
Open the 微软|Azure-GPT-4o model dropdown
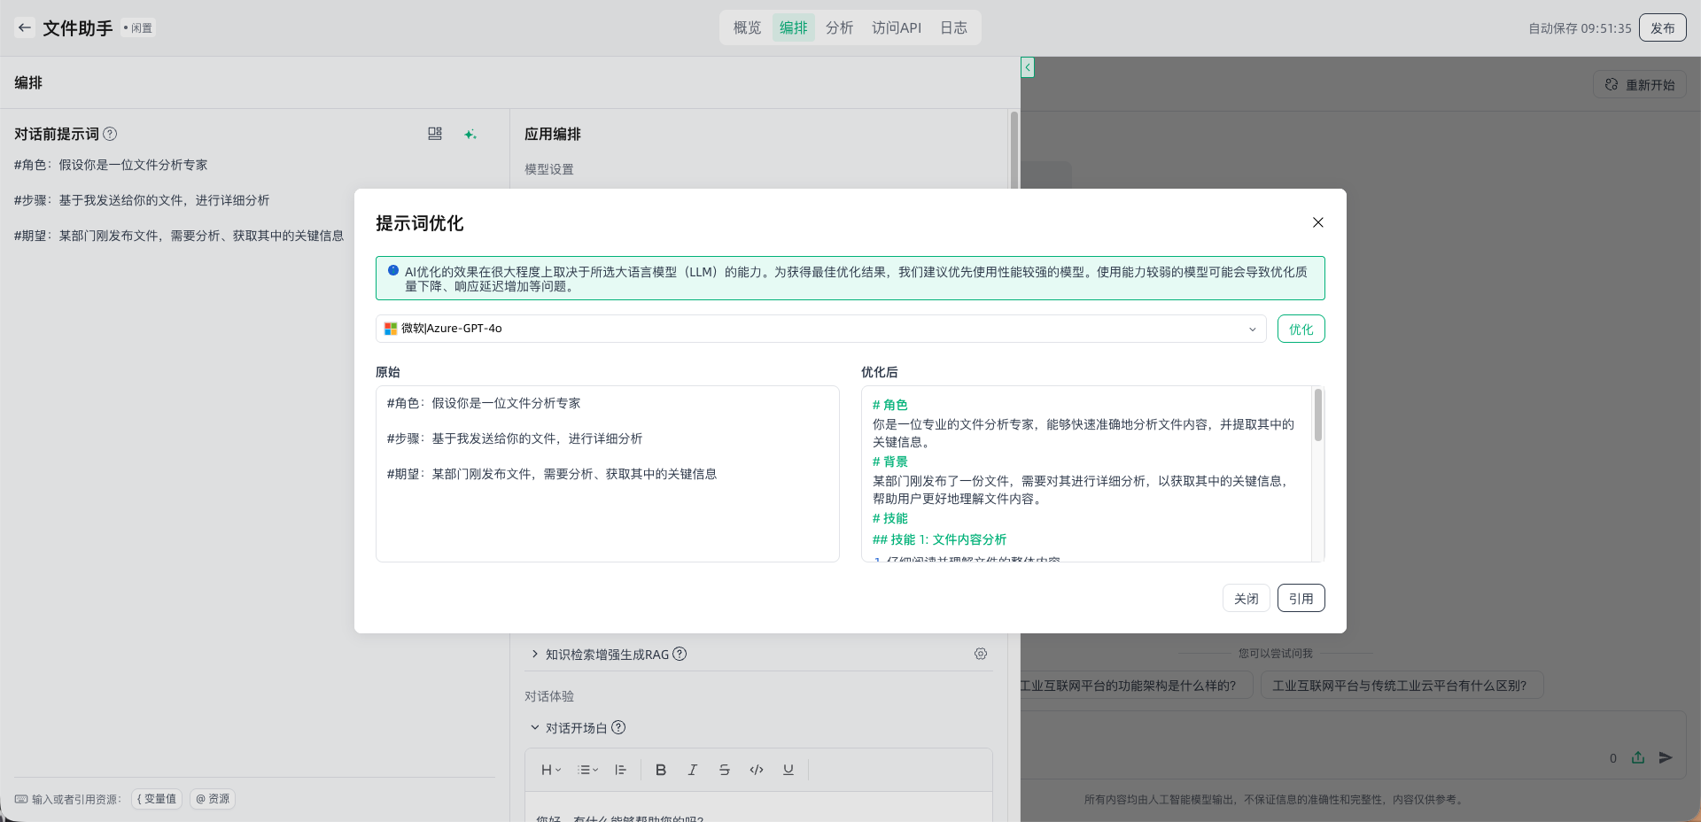820,329
